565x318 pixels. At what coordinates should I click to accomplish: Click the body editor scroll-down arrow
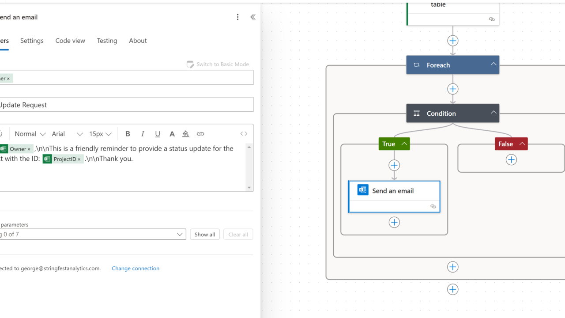coord(249,188)
